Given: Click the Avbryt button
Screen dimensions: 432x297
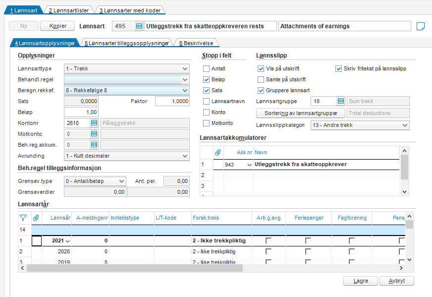Looking at the screenshot, I should (397, 281).
